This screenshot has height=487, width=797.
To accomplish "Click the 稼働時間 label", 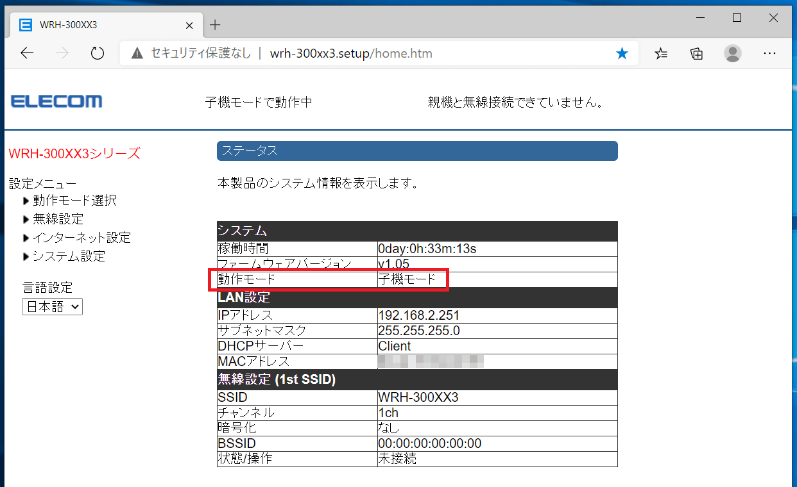I will [243, 249].
